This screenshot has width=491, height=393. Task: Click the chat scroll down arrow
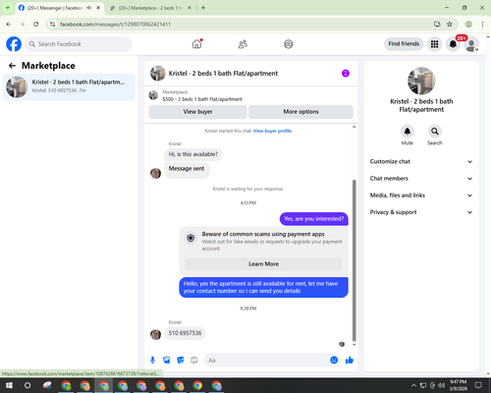pos(354,345)
